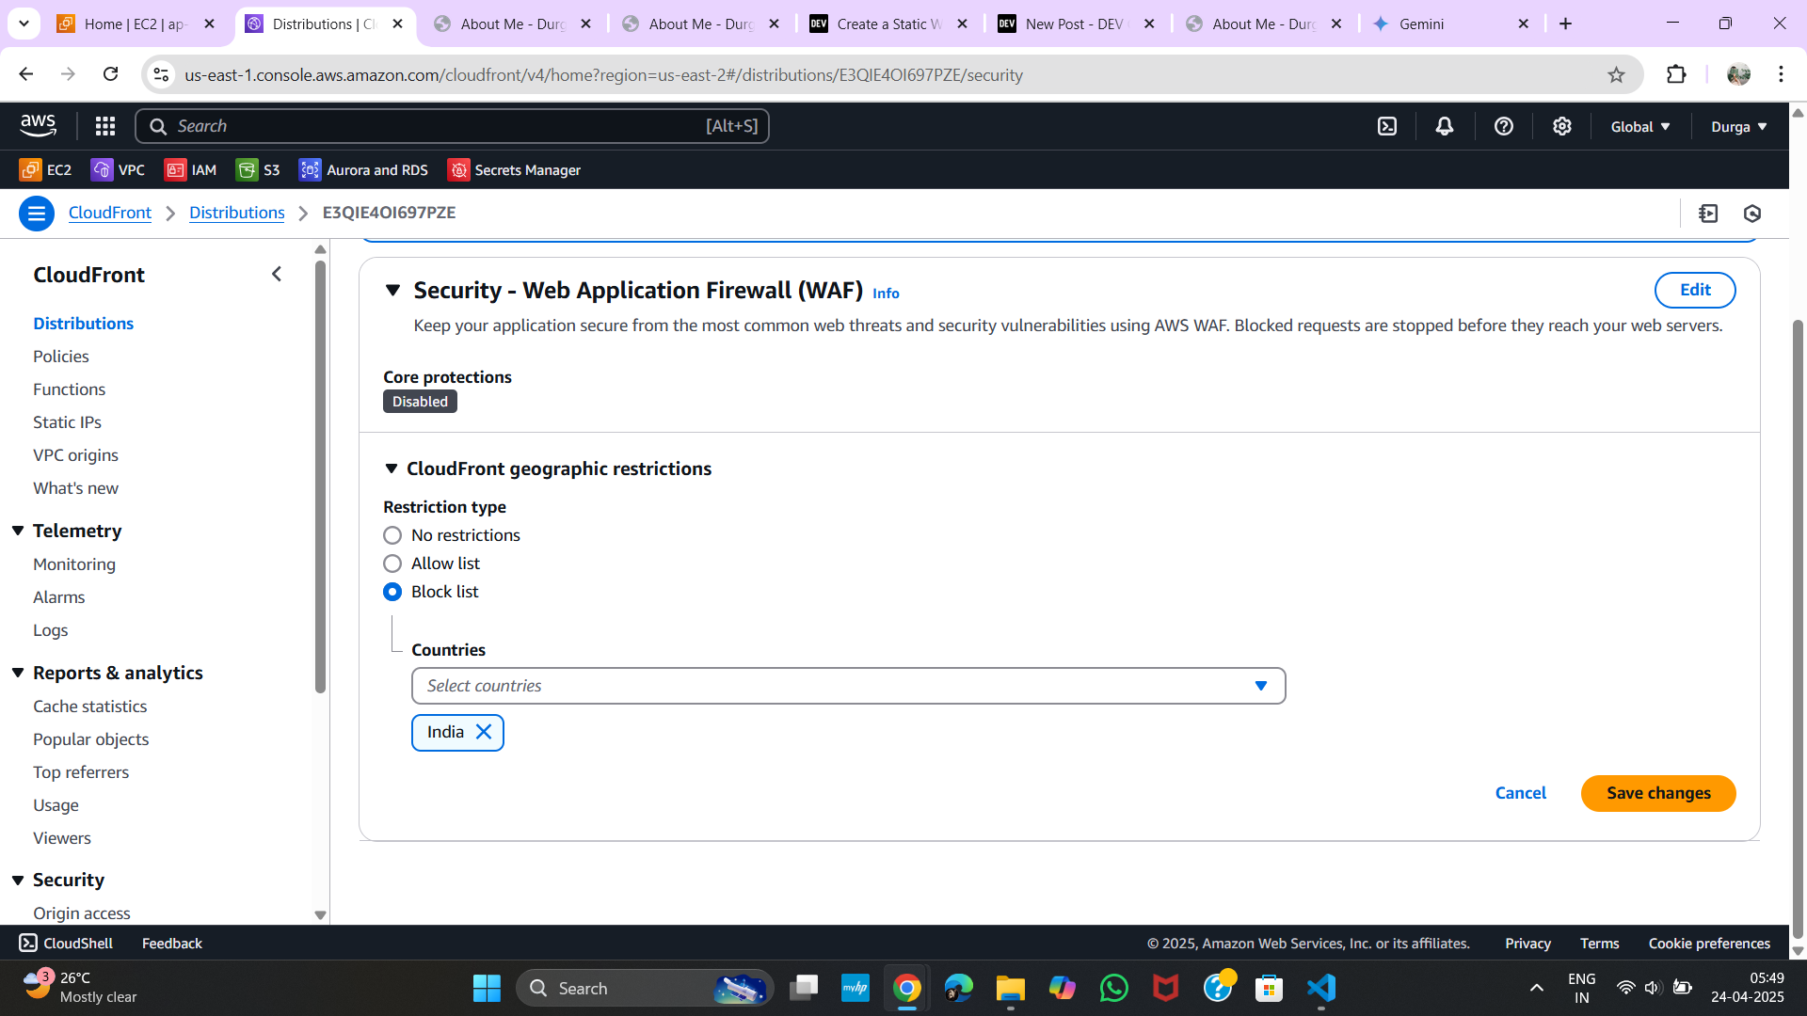Open Policies in the sidebar
Screen dimensions: 1807x1016
tap(61, 356)
